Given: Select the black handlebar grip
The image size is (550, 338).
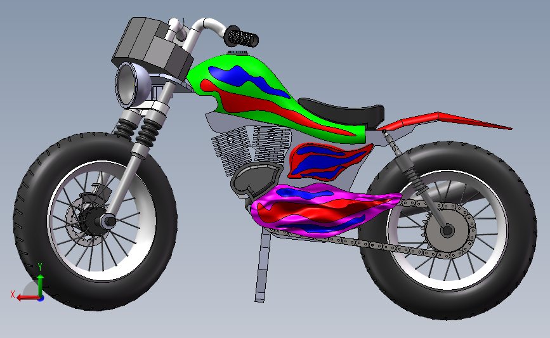Looking at the screenshot, I should click(x=241, y=37).
